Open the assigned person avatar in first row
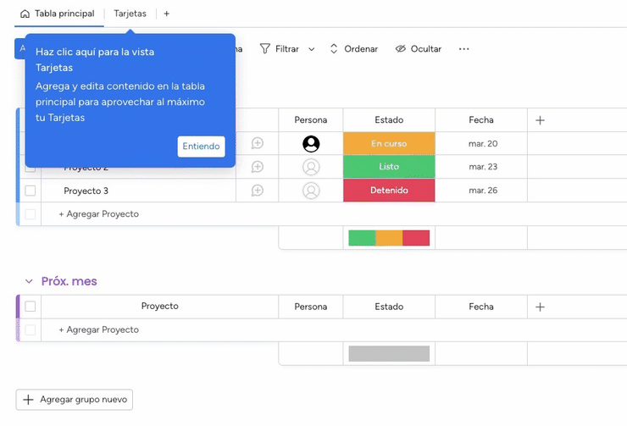The image size is (627, 426). coord(311,144)
